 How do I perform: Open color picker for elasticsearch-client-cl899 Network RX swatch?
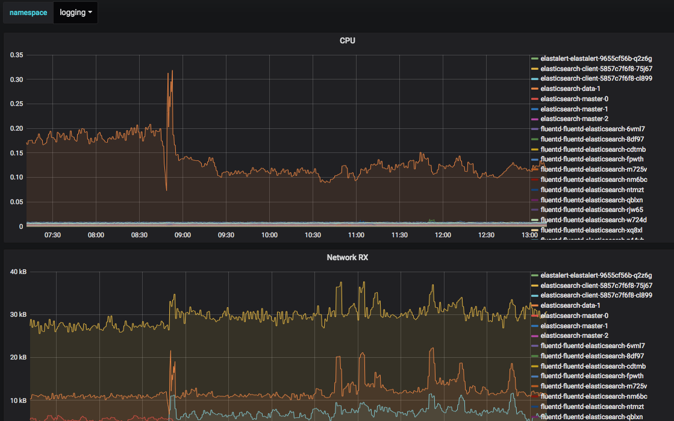pos(535,296)
